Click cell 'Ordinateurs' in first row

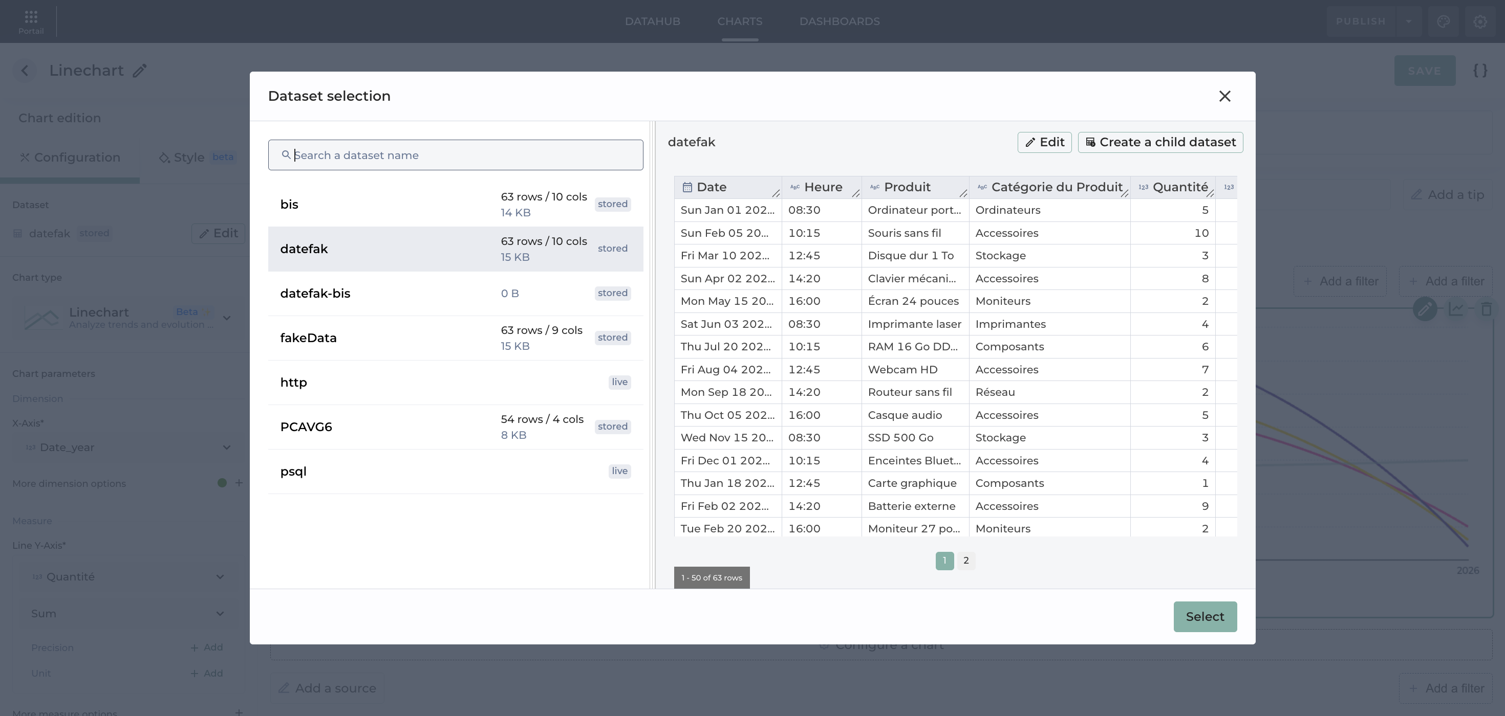[x=1049, y=210]
